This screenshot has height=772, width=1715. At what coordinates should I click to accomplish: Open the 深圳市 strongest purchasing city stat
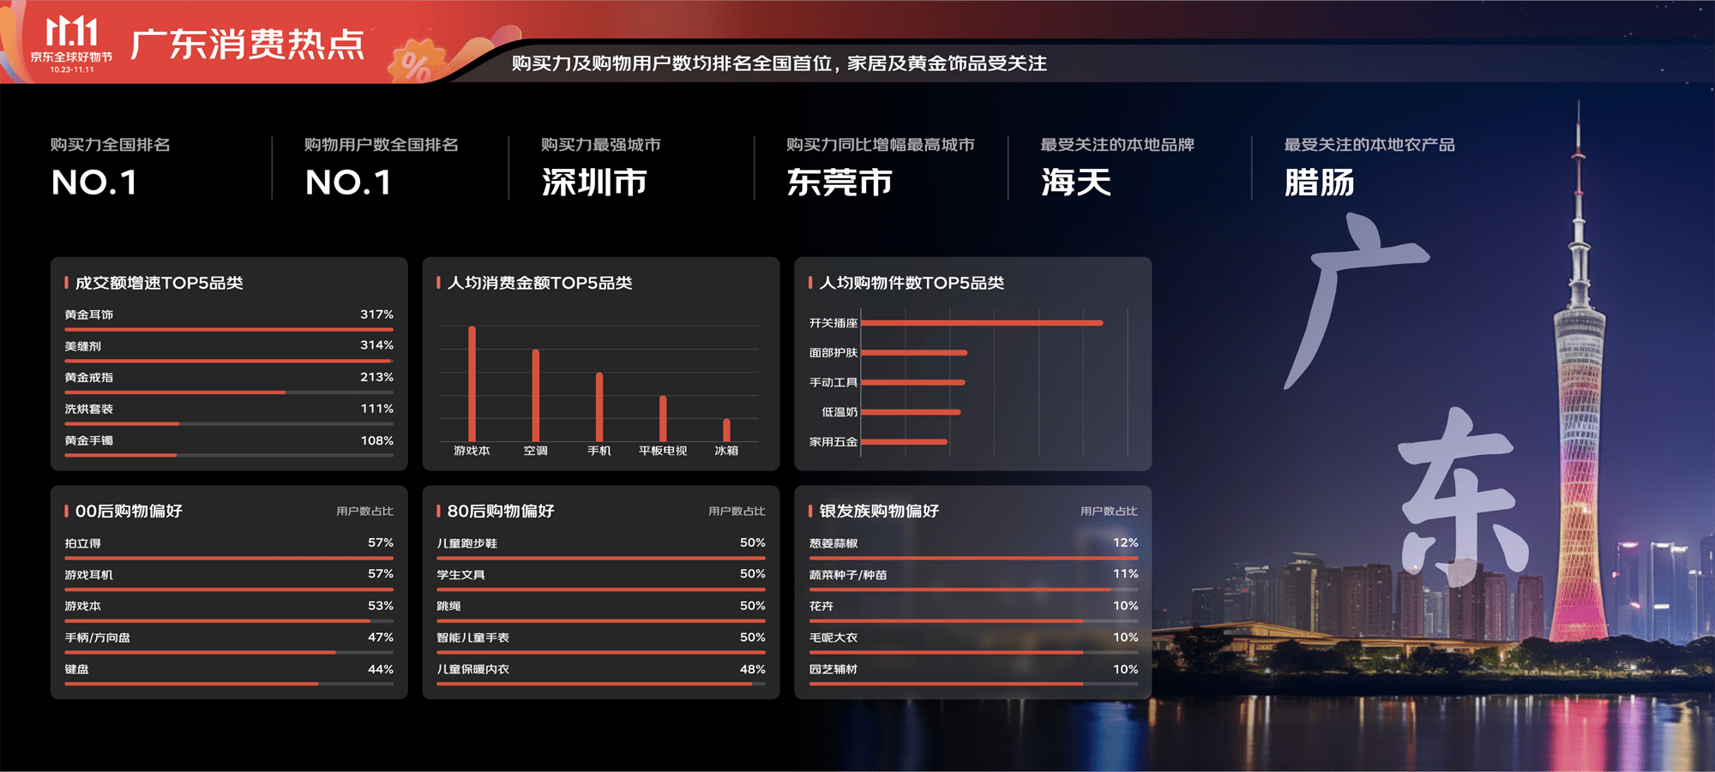point(593,183)
